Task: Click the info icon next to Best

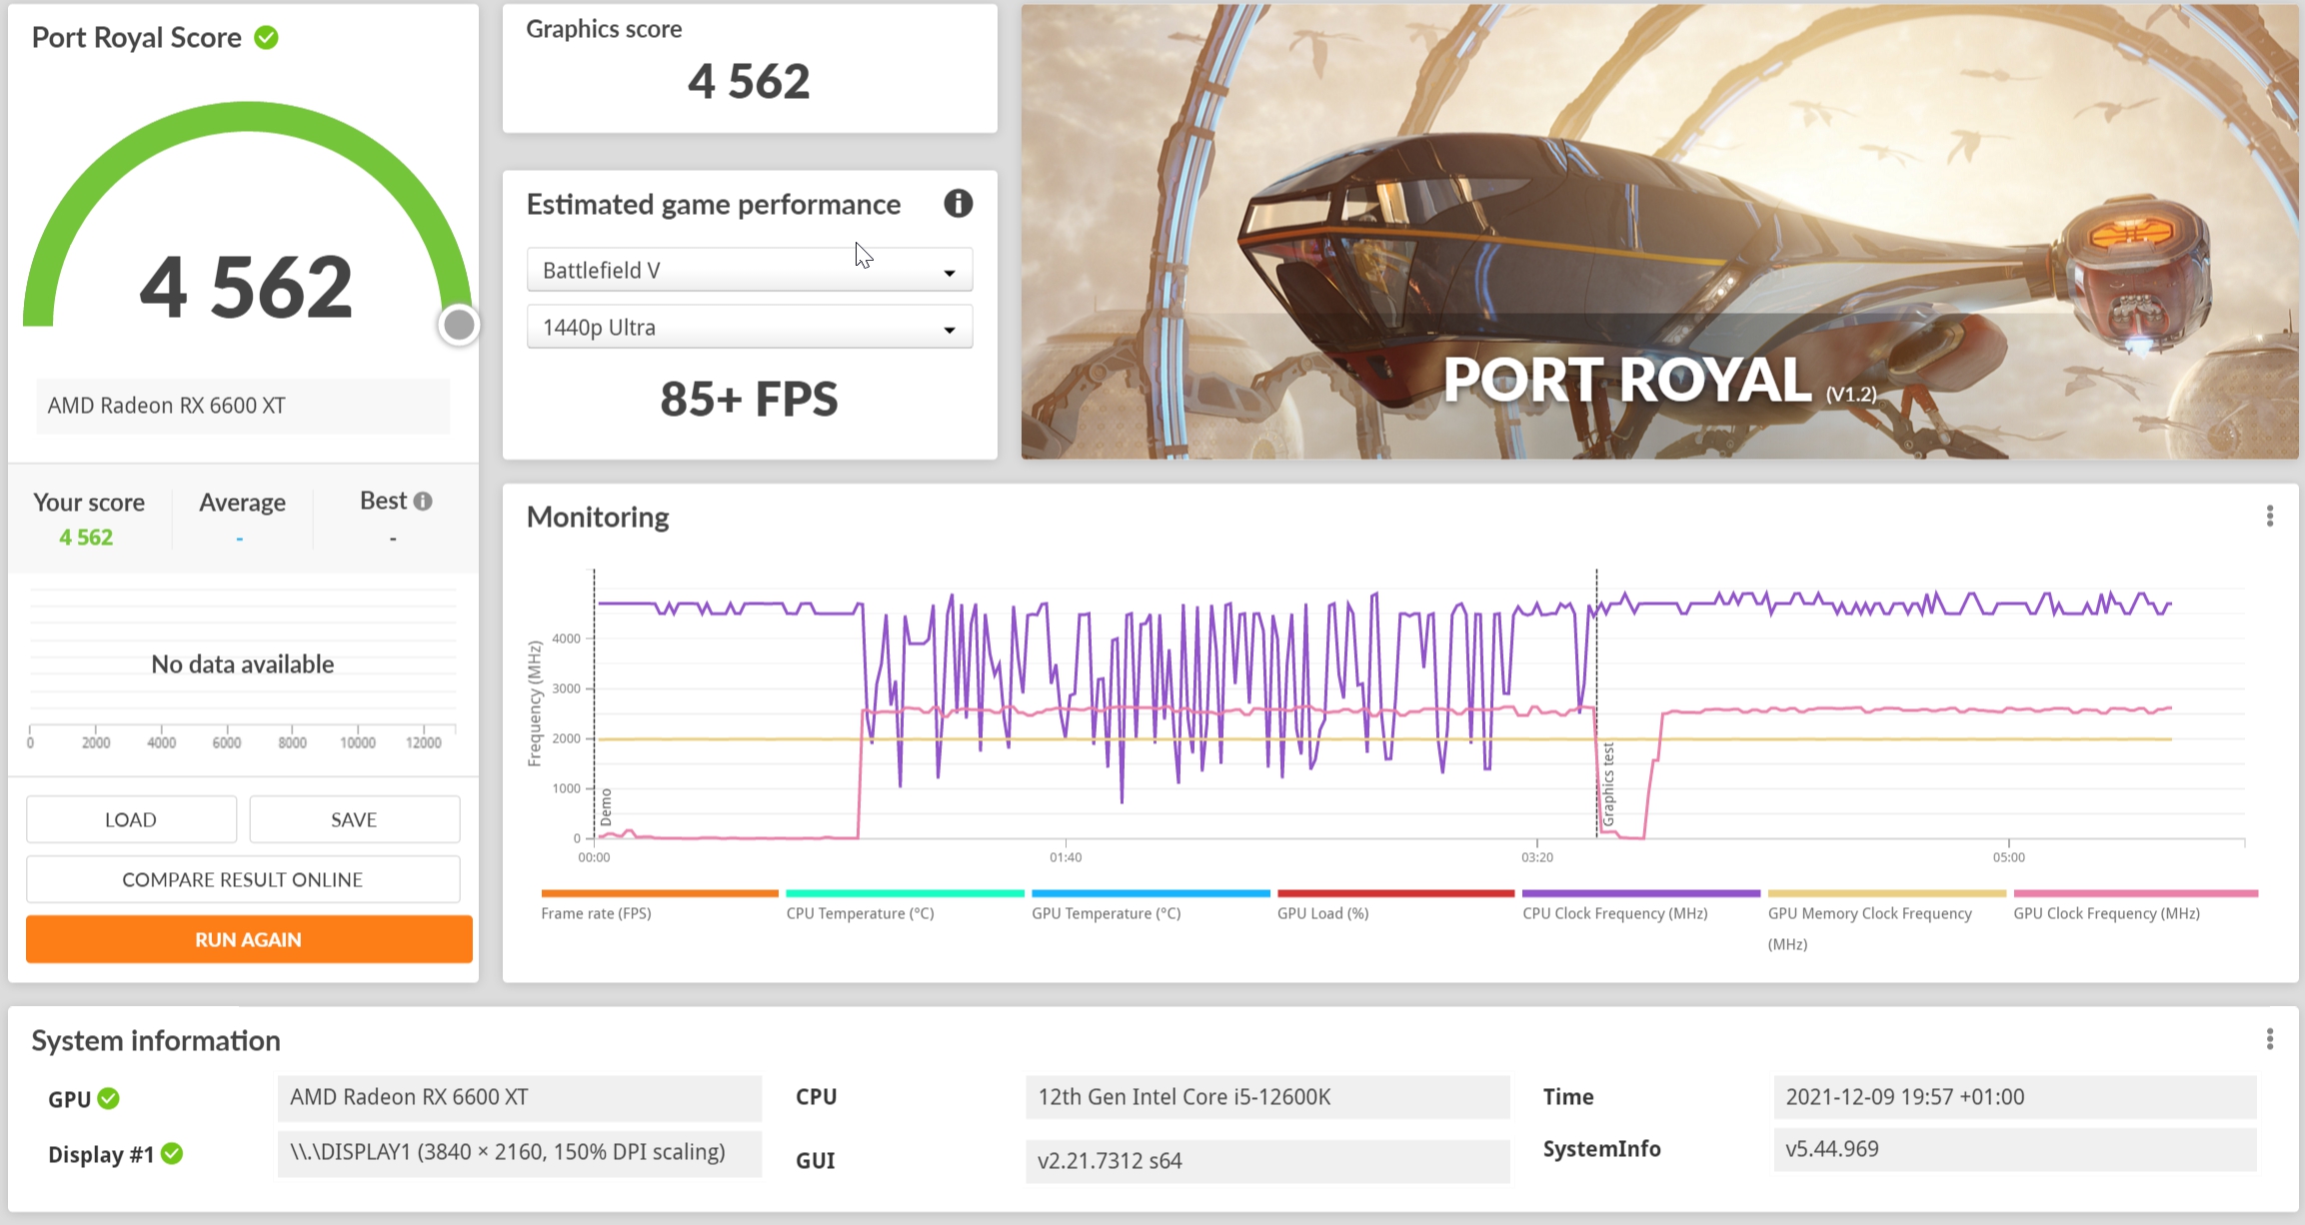Action: tap(423, 502)
